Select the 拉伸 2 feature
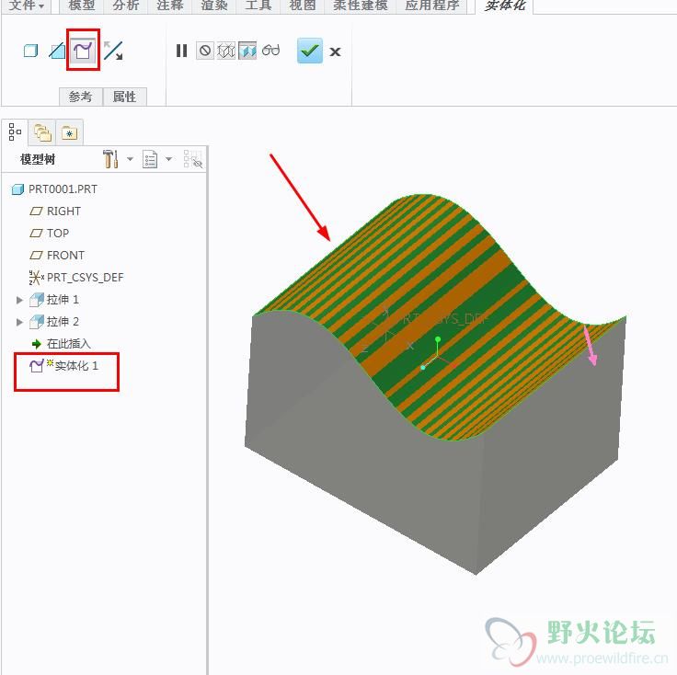The image size is (677, 675). [x=54, y=322]
